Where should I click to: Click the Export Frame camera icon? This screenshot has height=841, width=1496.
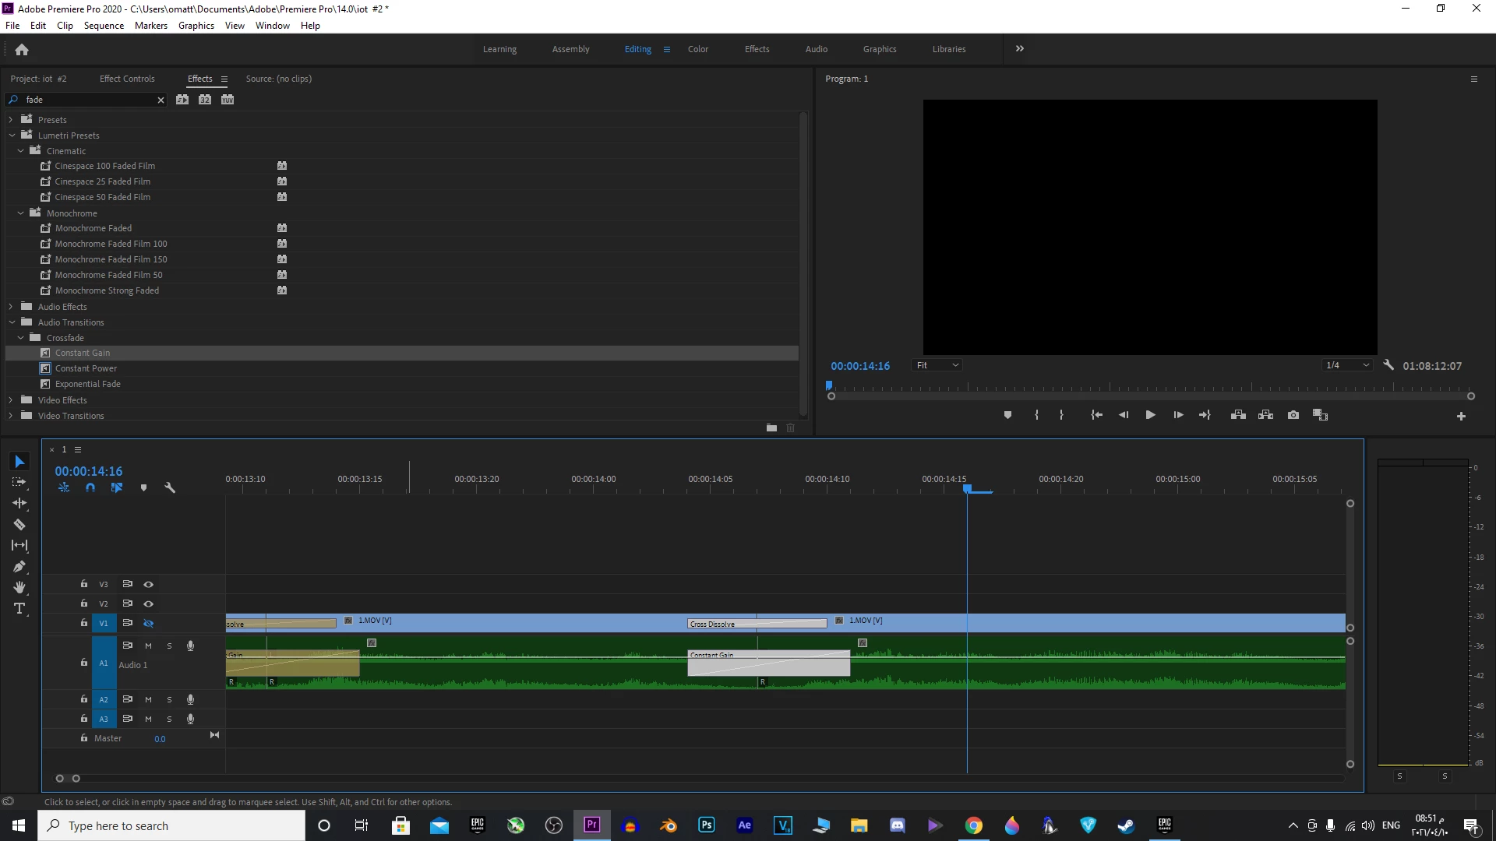(x=1293, y=415)
